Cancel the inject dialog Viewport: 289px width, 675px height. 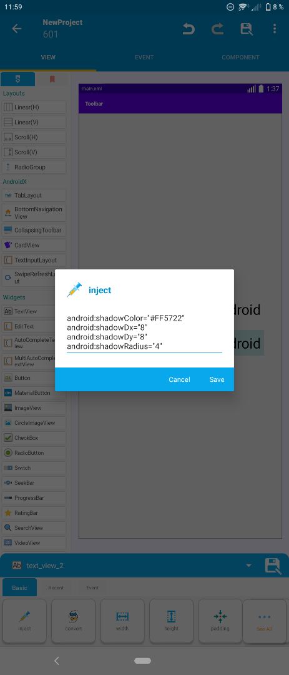point(179,379)
